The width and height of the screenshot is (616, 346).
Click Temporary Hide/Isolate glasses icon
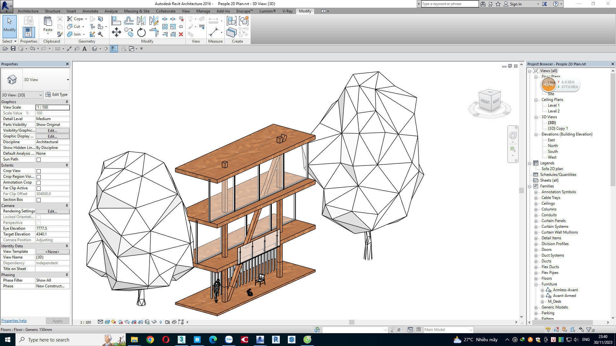(154, 322)
